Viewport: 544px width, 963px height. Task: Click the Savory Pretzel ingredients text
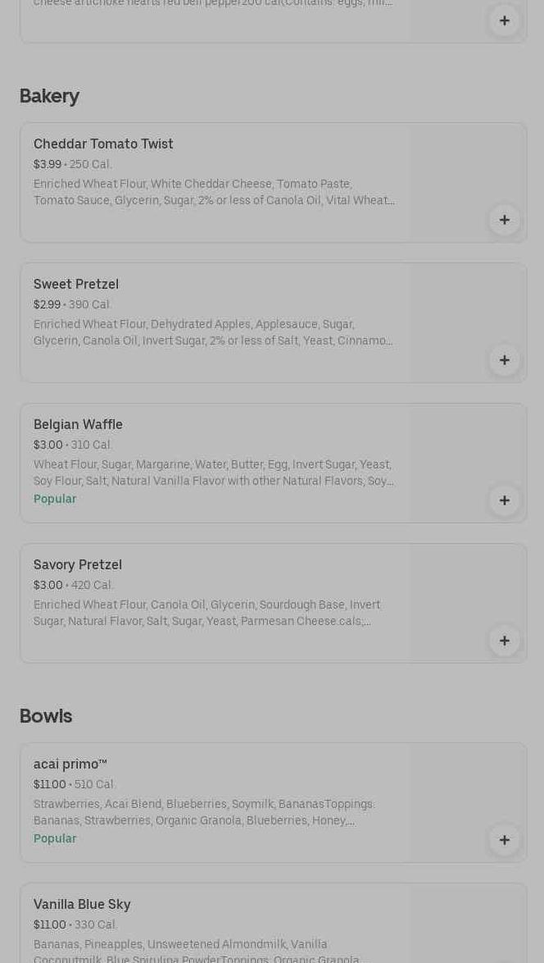[207, 613]
